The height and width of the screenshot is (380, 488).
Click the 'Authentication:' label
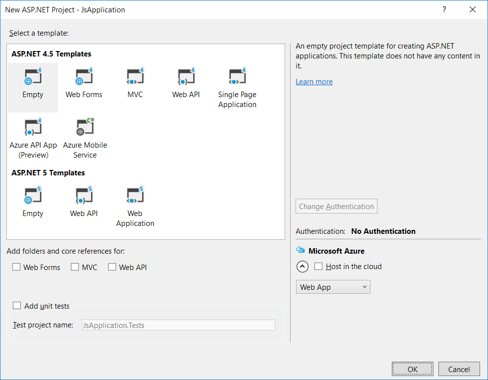click(320, 231)
